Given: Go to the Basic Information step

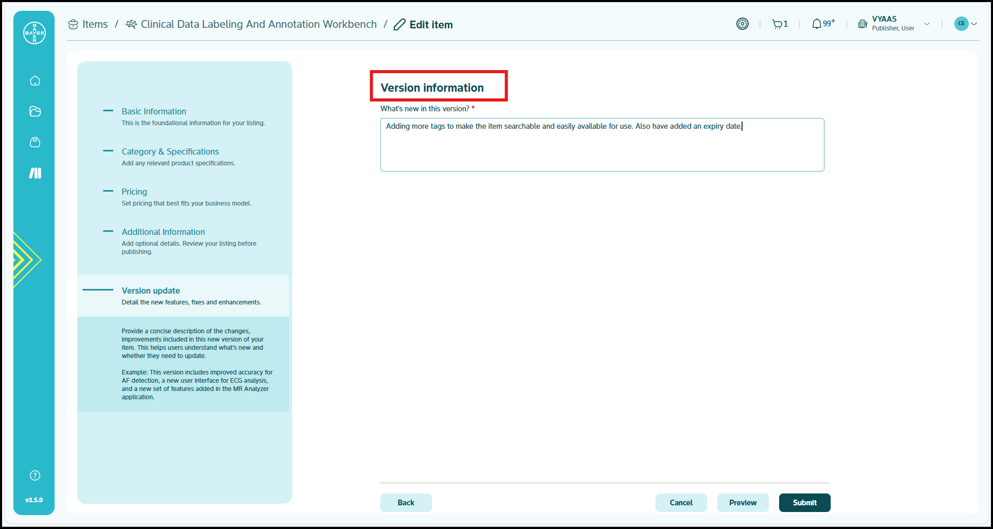Looking at the screenshot, I should click(x=154, y=111).
